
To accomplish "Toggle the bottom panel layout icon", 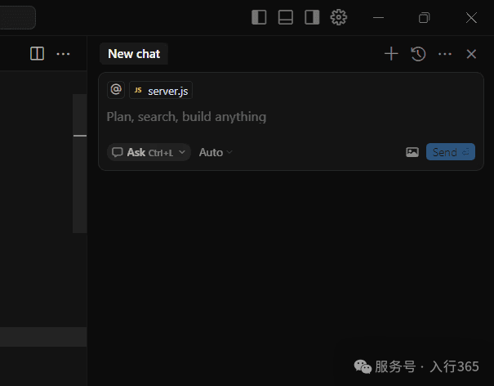I will 285,17.
